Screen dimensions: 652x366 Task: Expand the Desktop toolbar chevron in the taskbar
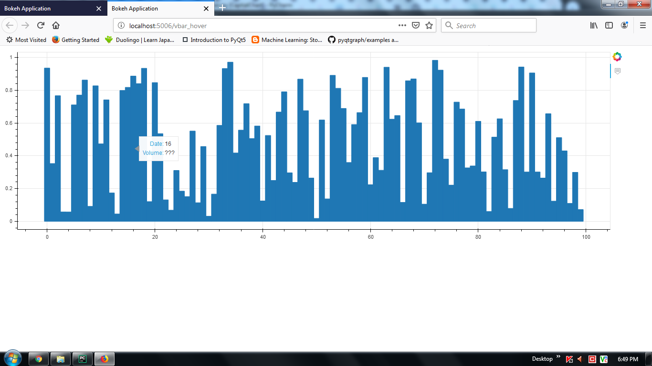558,356
